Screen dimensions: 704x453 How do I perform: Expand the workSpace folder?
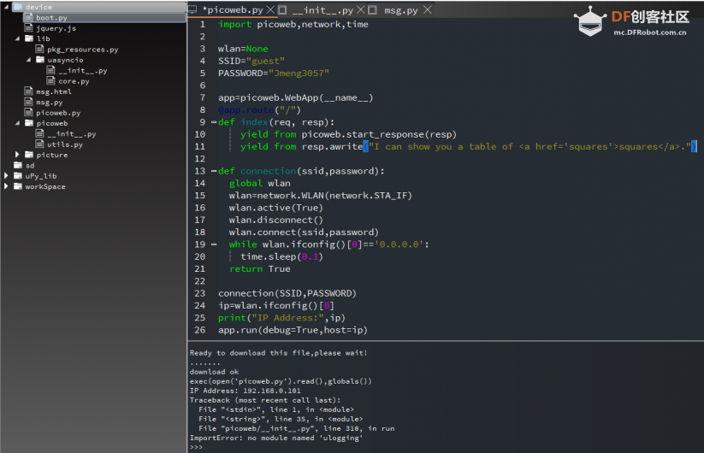7,186
